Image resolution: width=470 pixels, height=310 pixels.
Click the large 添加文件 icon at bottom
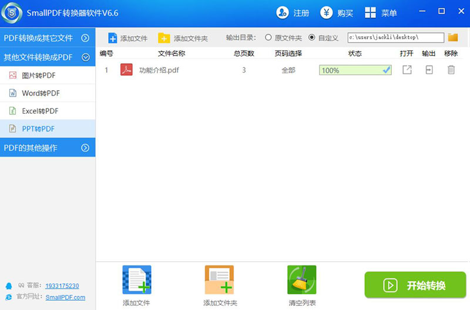click(136, 280)
